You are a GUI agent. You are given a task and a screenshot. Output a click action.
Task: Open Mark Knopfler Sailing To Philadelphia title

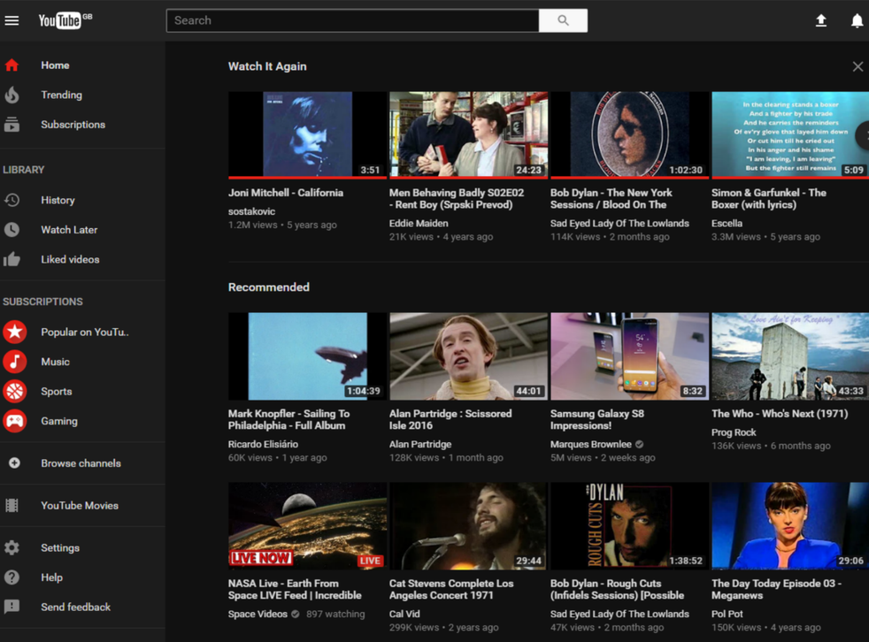pyautogui.click(x=288, y=419)
